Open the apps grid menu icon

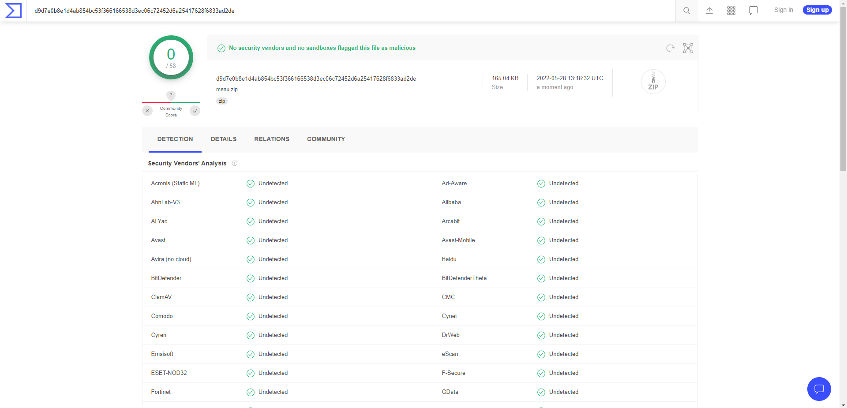731,11
